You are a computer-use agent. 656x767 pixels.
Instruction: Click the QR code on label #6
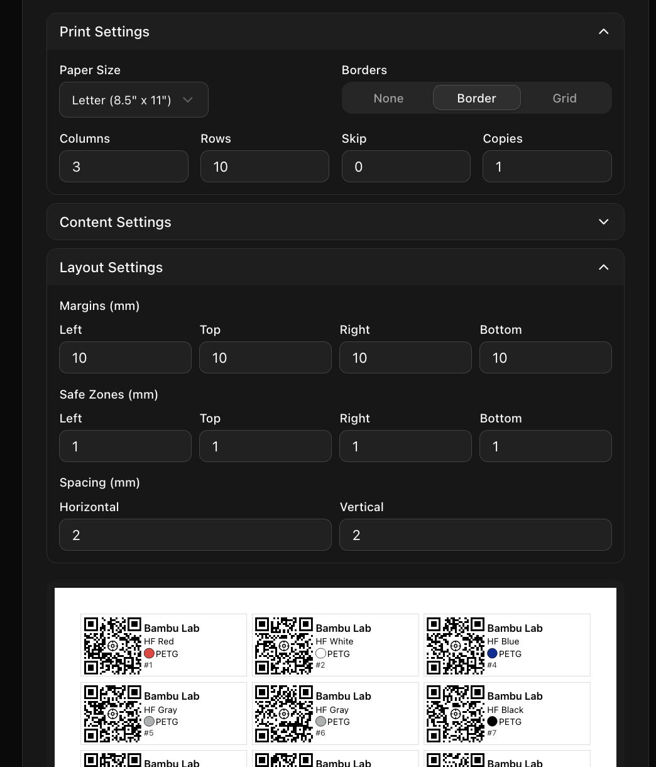(284, 714)
